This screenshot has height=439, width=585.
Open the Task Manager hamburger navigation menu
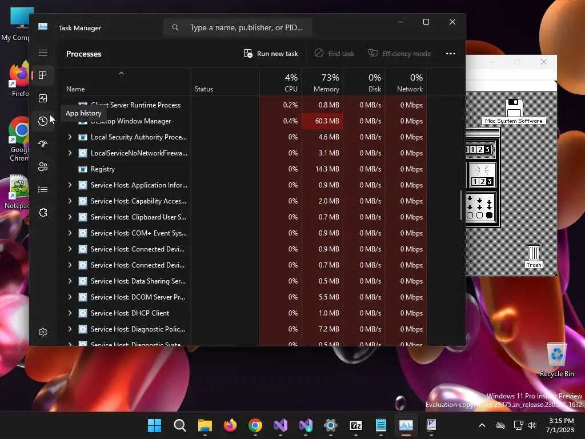43,53
